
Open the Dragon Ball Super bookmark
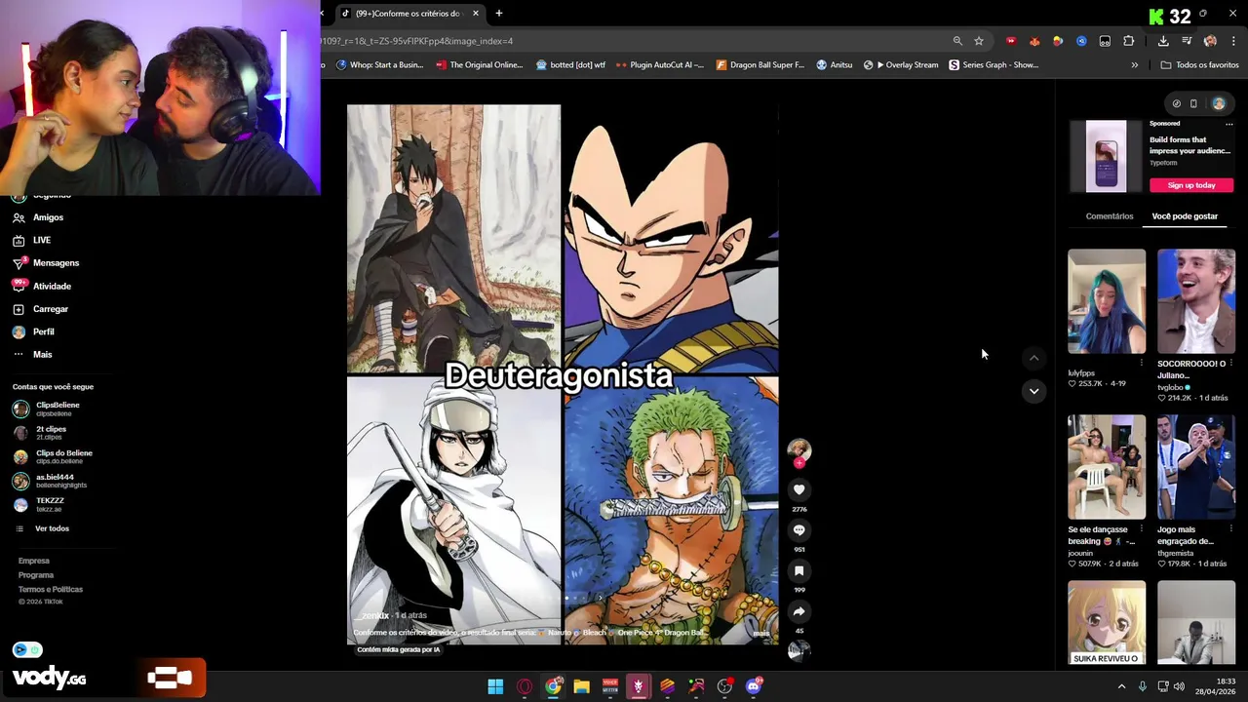click(x=760, y=65)
